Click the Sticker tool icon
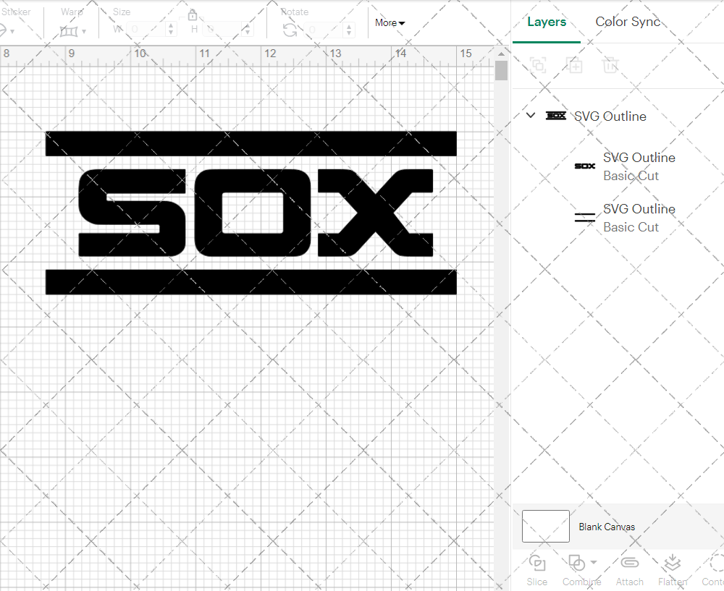Image resolution: width=724 pixels, height=591 pixels. click(x=3, y=31)
